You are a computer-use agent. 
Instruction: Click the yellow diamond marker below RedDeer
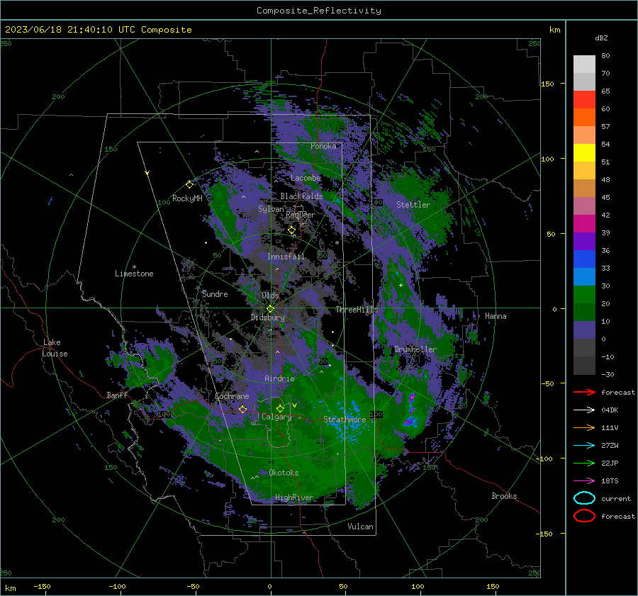coord(291,230)
